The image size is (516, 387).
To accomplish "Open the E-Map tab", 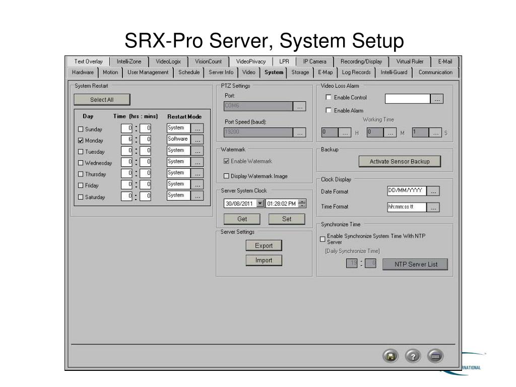I will [325, 73].
